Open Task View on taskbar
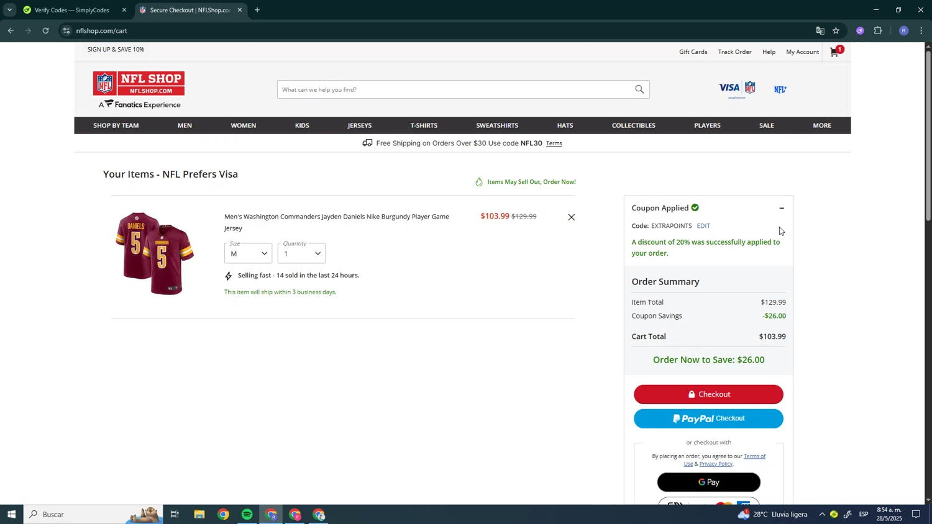Screen dimensions: 932x524 [x=175, y=514]
